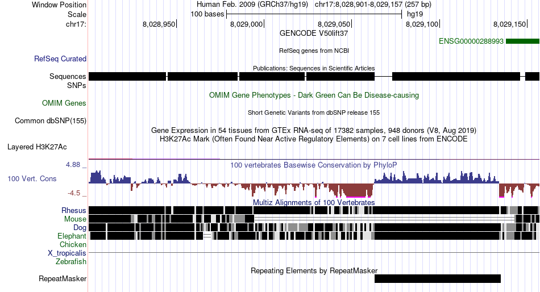Click the 8,028,950 ruler position

[159, 24]
